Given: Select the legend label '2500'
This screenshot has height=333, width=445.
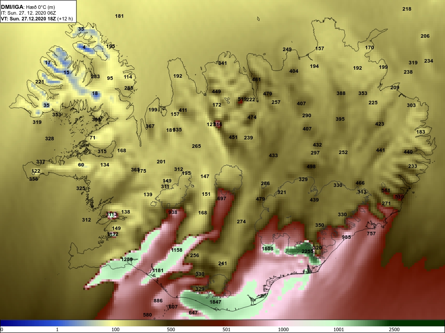Looking at the screenshot, I should point(394,329).
